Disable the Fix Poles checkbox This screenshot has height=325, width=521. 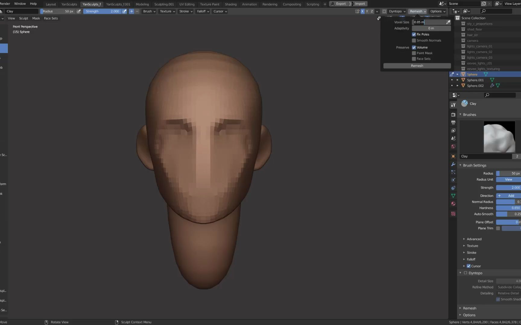(x=414, y=35)
